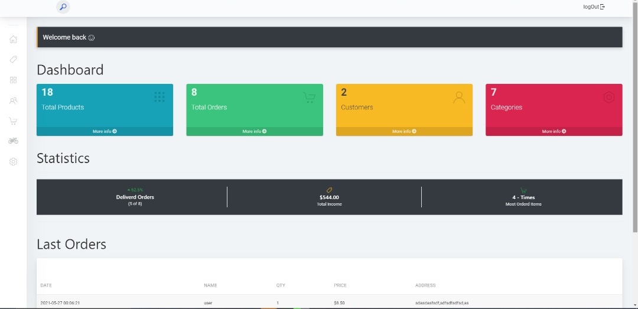Click the person icon on Customers card
Screen dimensions: 638x309
(459, 97)
